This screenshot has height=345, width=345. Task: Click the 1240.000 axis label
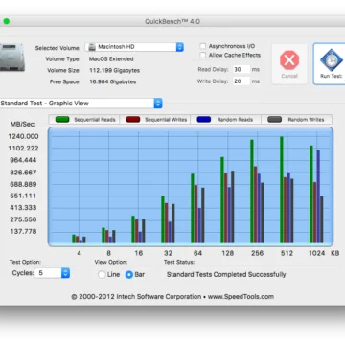pyautogui.click(x=23, y=136)
